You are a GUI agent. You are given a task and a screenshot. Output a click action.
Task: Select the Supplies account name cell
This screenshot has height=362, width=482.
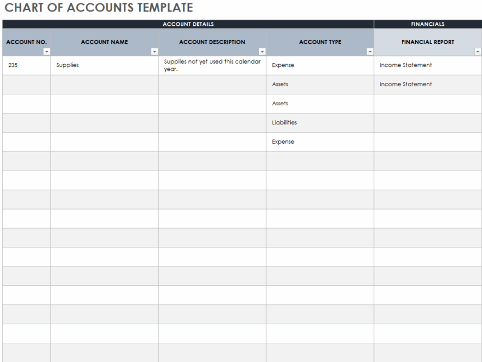pos(67,65)
